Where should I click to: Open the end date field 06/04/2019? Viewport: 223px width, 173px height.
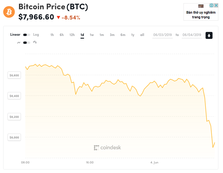coord(192,35)
